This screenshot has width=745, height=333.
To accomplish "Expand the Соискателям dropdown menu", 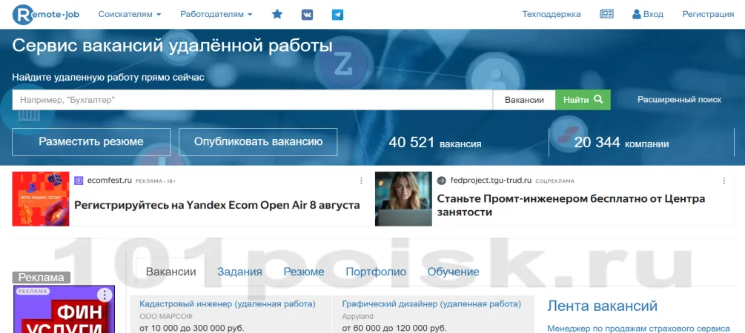I will click(x=130, y=14).
